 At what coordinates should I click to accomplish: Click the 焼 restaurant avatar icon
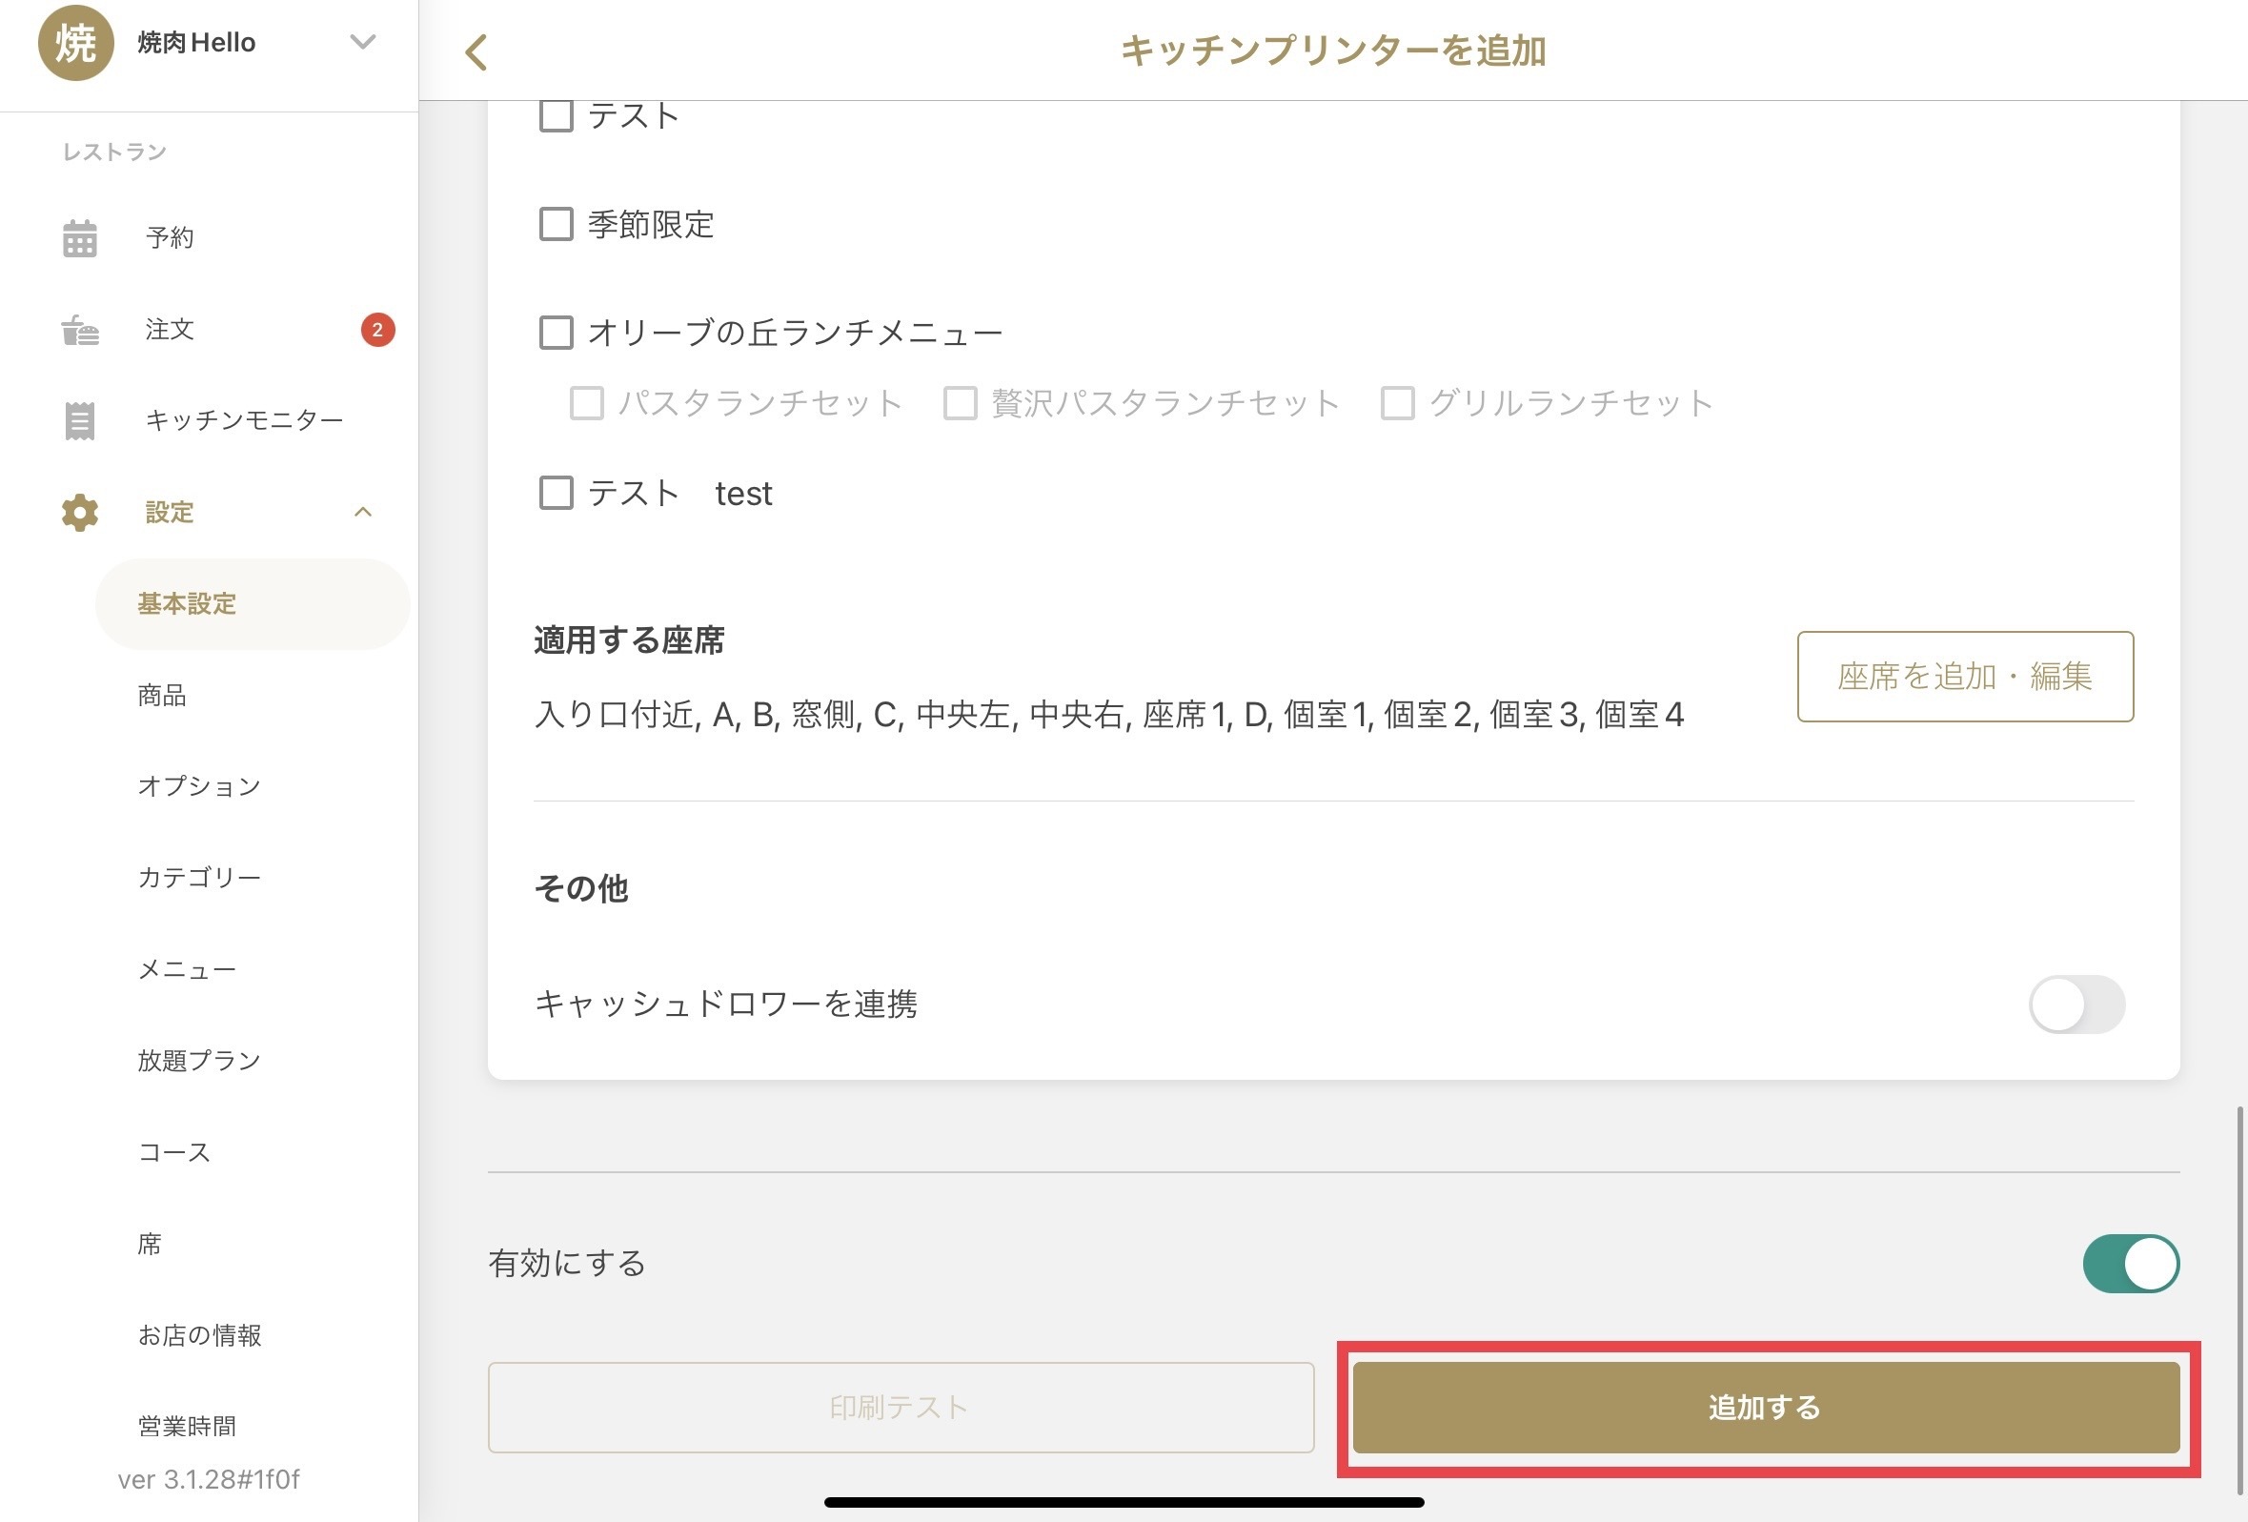(75, 43)
